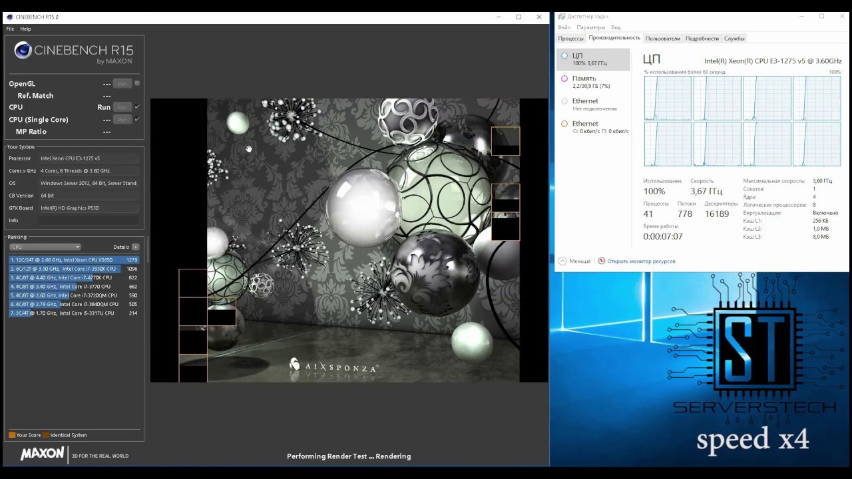
Task: Click the Скорость value 3,67 ГГц
Action: click(707, 192)
